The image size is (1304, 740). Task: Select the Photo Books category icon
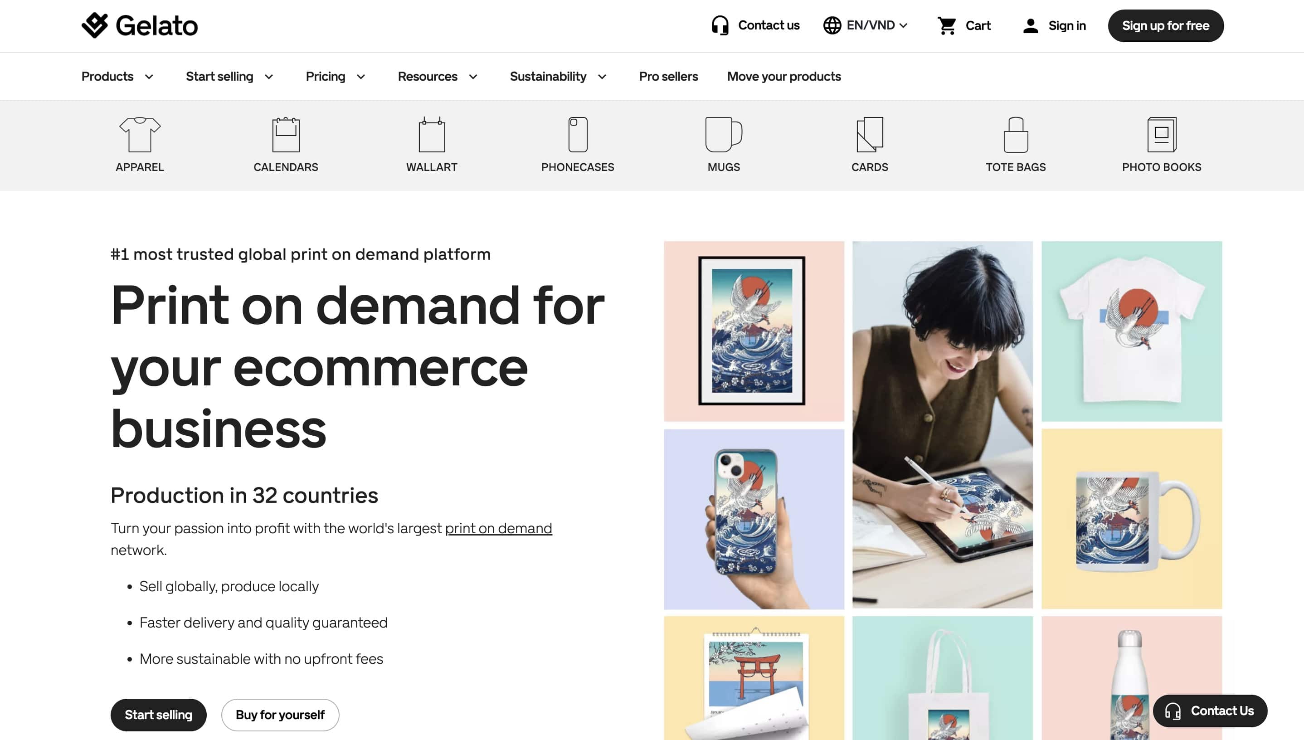(x=1162, y=135)
